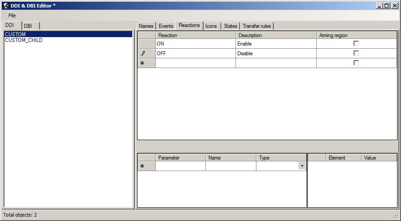Open the States tab
The image size is (401, 221).
click(x=230, y=26)
